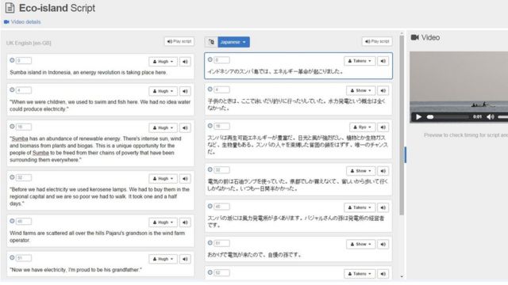Open the Video details link
Image resolution: width=508 pixels, height=285 pixels.
22,22
